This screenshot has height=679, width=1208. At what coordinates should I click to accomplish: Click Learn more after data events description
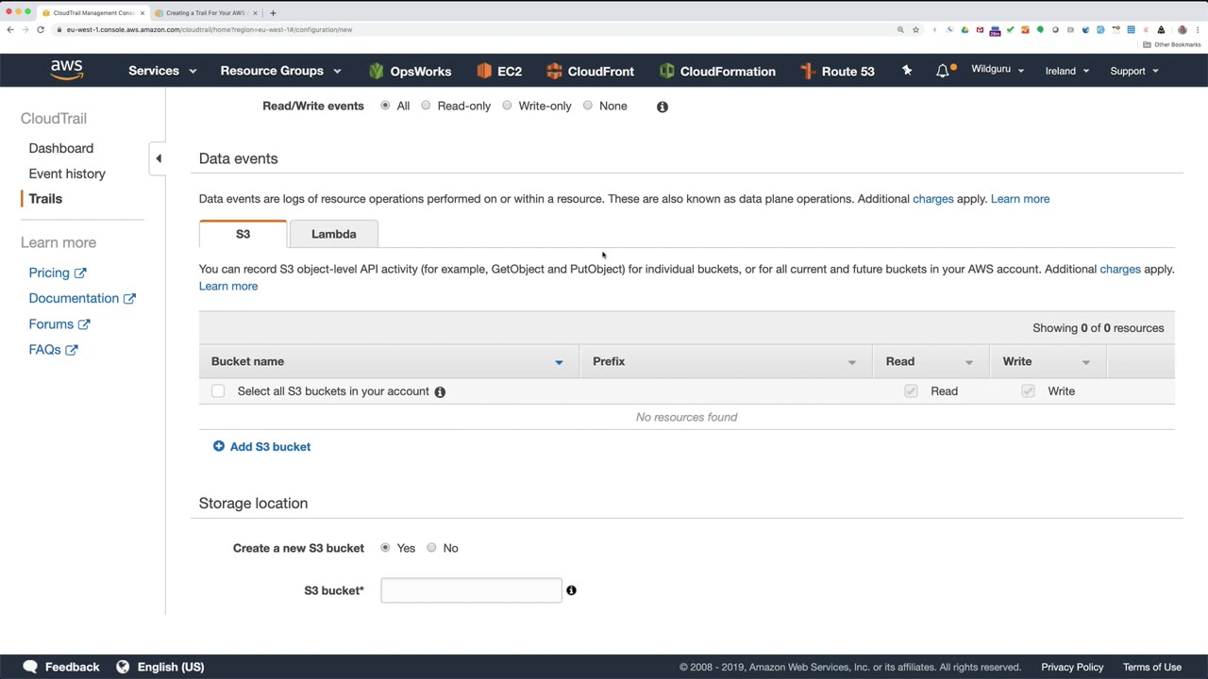click(x=1020, y=199)
